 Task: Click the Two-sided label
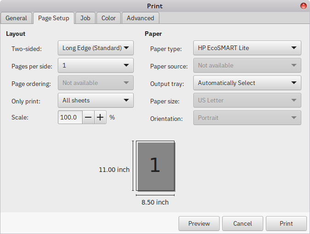point(27,49)
